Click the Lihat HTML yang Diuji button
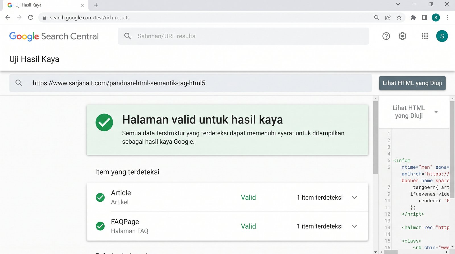 point(412,83)
